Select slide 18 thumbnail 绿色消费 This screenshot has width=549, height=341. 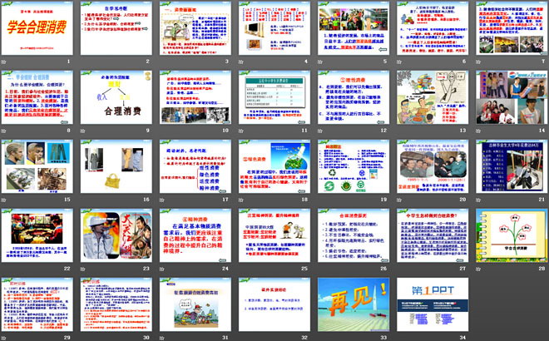[x=274, y=166]
